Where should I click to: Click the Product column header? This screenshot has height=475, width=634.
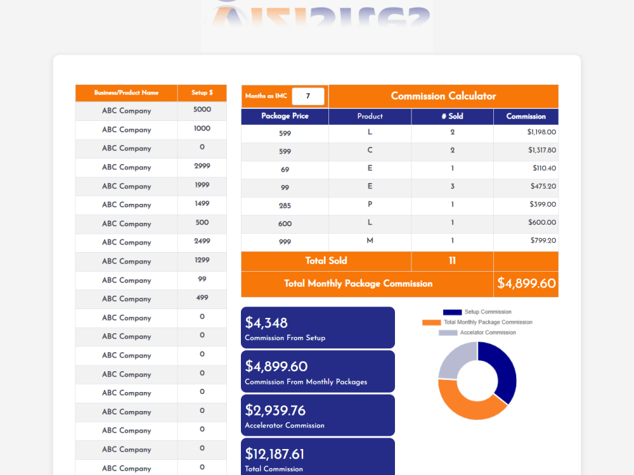click(x=370, y=117)
